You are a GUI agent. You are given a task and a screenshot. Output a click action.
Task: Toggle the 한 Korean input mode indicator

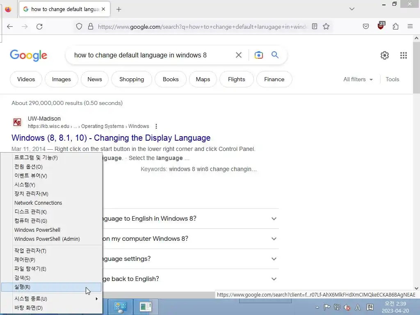point(370,307)
